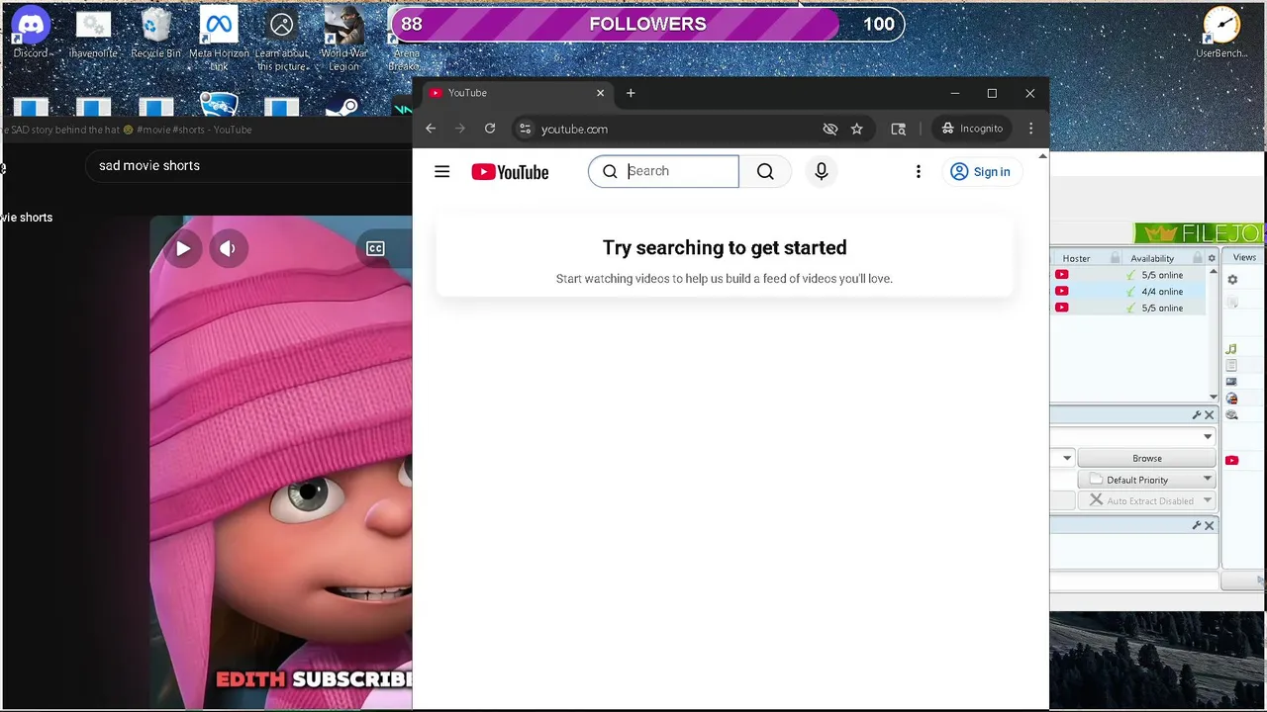Open the Steam desktop icon
1267x712 pixels.
point(343,106)
